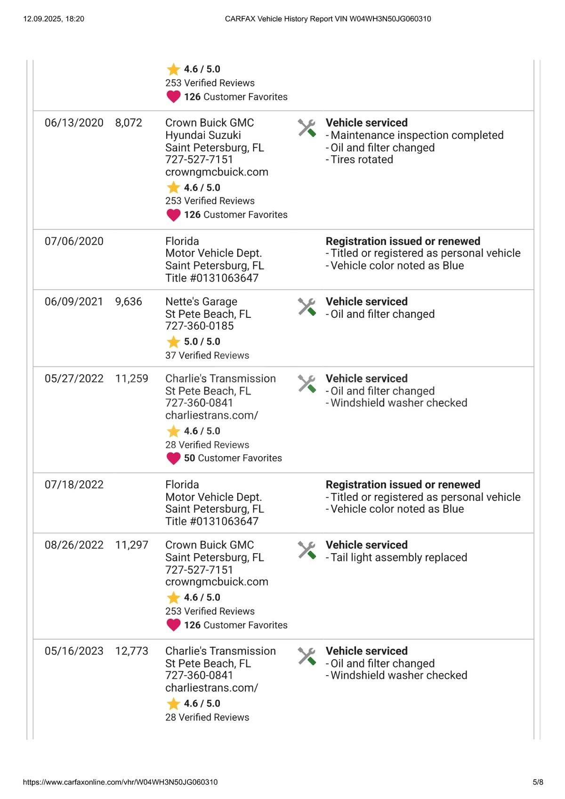Image resolution: width=565 pixels, height=799 pixels.
Task: Click the phone number 727-360-0185
Action: (199, 326)
